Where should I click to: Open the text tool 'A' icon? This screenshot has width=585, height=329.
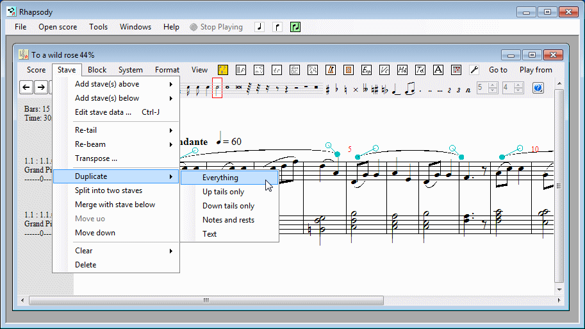(438, 70)
